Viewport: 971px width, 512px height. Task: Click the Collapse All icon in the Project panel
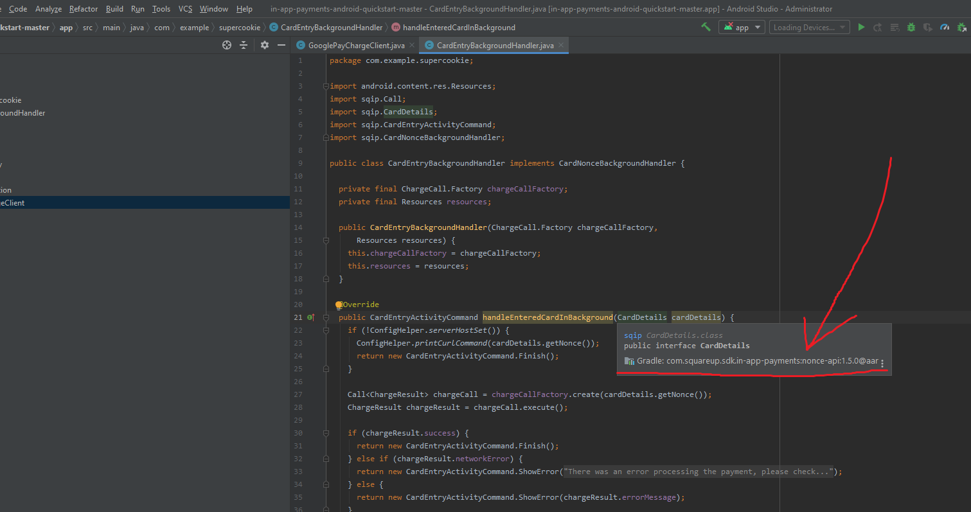pyautogui.click(x=244, y=46)
